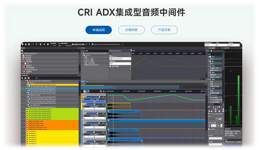Go back with the left chevron
Viewport: 259px width, 150px height.
[86, 45]
